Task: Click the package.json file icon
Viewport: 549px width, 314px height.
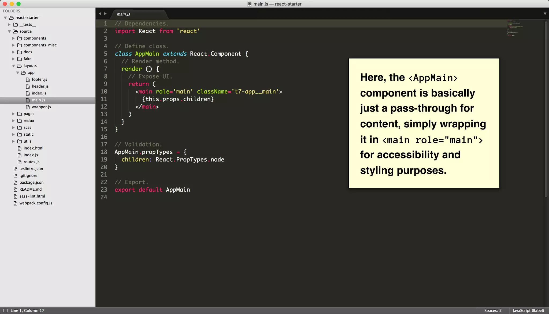Action: (15, 183)
